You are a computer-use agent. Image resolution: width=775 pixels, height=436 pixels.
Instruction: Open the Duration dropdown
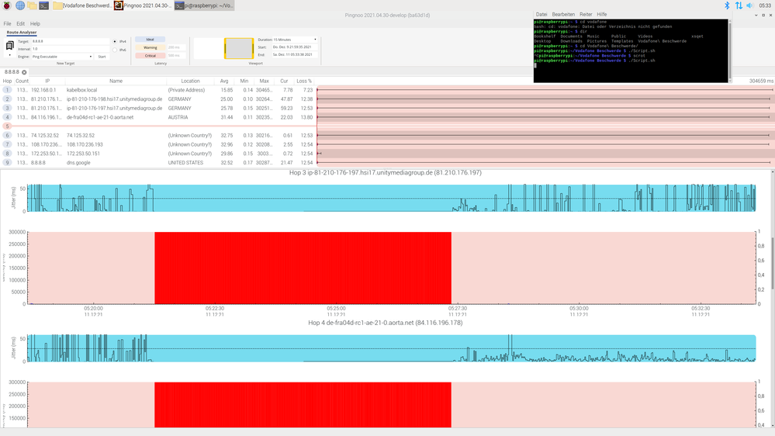pyautogui.click(x=286, y=39)
